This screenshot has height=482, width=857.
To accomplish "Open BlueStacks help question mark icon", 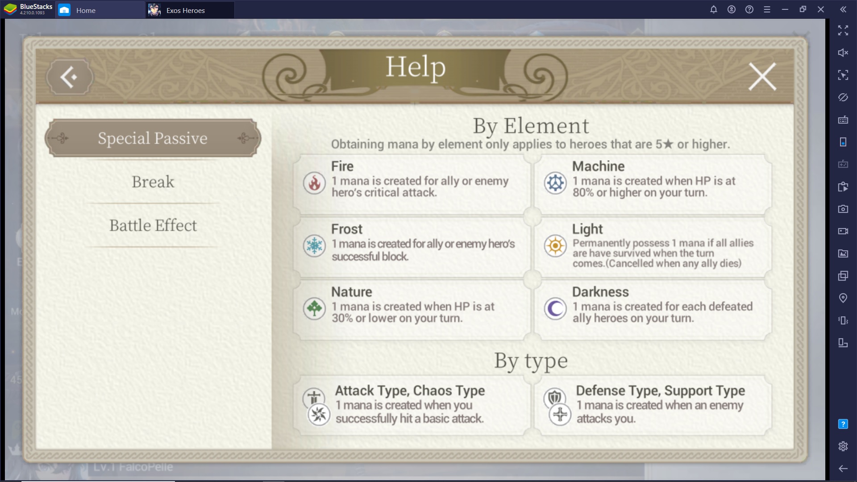I will coord(749,9).
